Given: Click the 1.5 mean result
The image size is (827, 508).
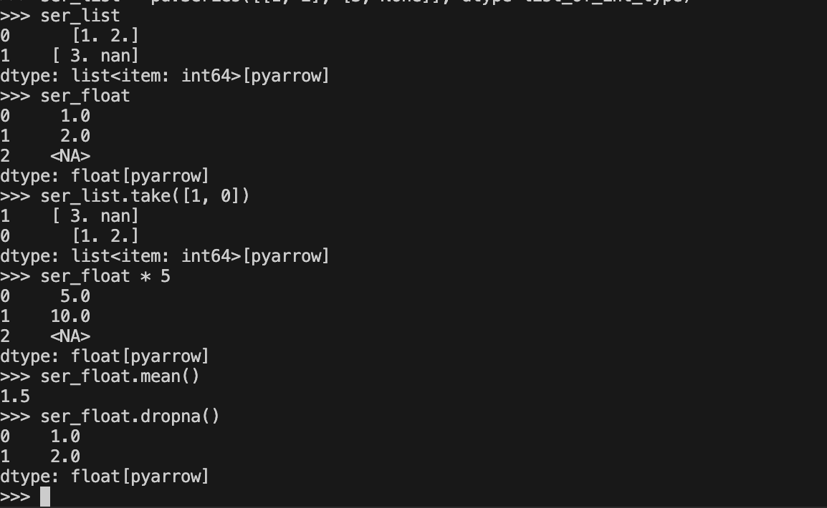Looking at the screenshot, I should tap(15, 396).
